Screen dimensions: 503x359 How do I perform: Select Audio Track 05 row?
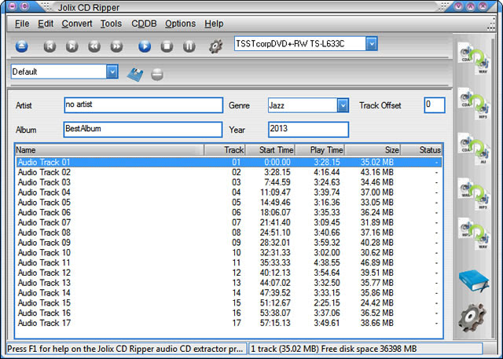229,202
